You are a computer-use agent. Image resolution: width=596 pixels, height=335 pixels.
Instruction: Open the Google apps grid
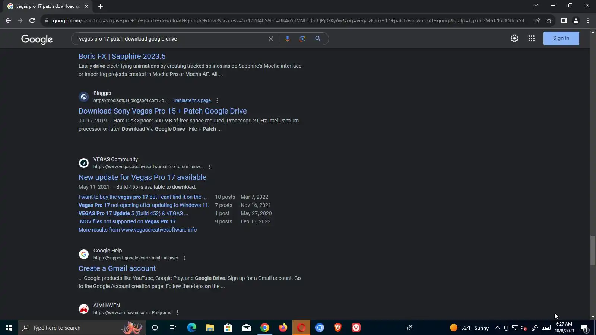pyautogui.click(x=532, y=38)
